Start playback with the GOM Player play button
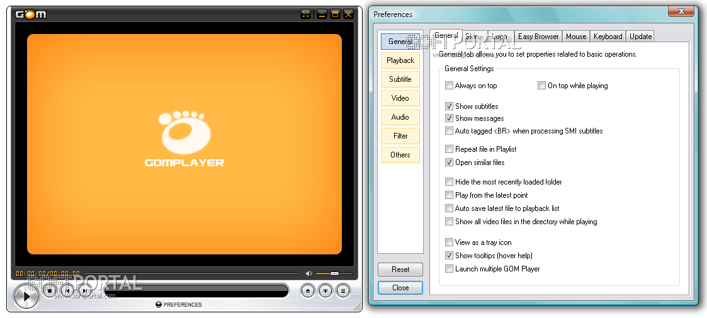 coord(26,296)
